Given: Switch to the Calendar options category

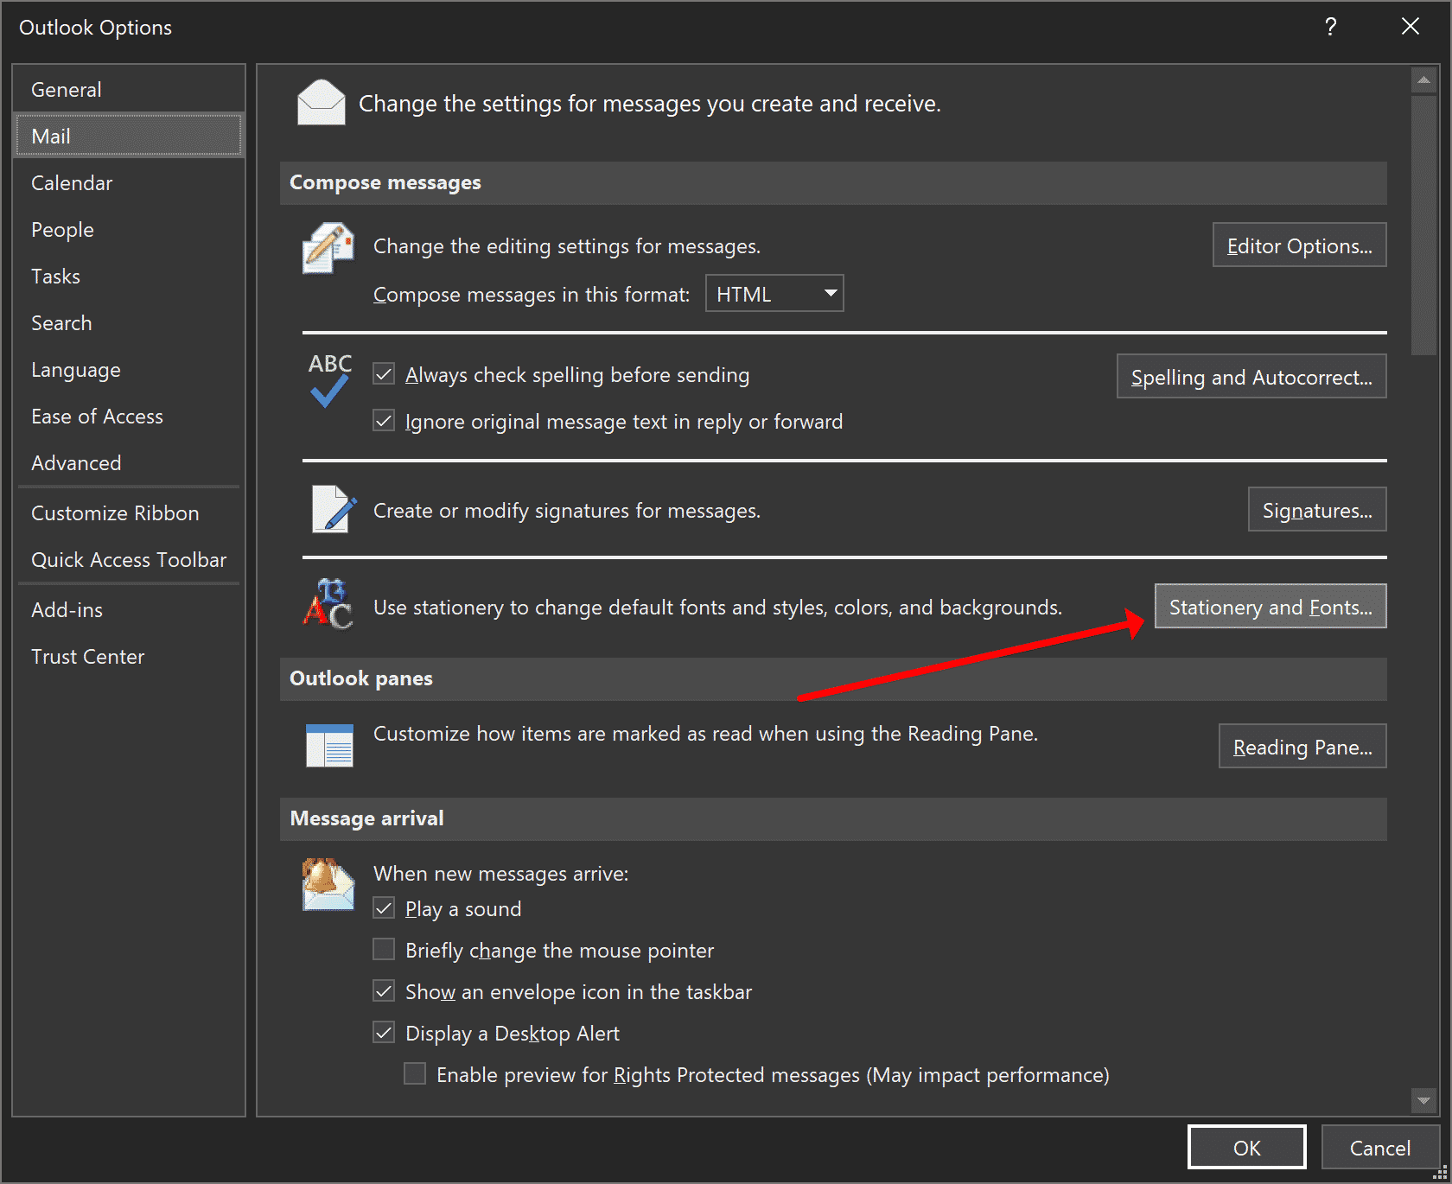Looking at the screenshot, I should (x=72, y=183).
